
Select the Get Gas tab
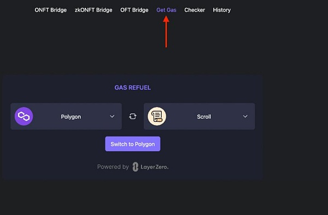tap(166, 10)
